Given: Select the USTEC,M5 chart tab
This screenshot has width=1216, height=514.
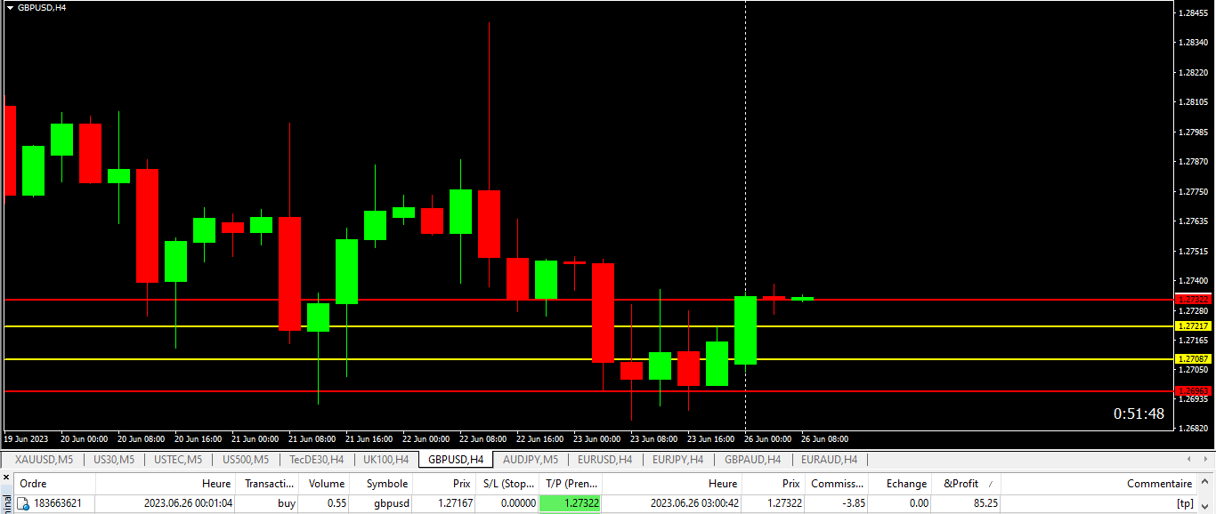Looking at the screenshot, I should (178, 460).
